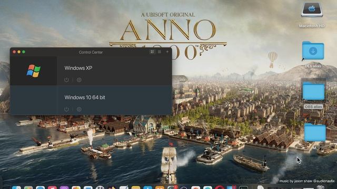The image size is (337, 189).
Task: Start Windows 10 64 bit with its power icon
Action: click(67, 109)
